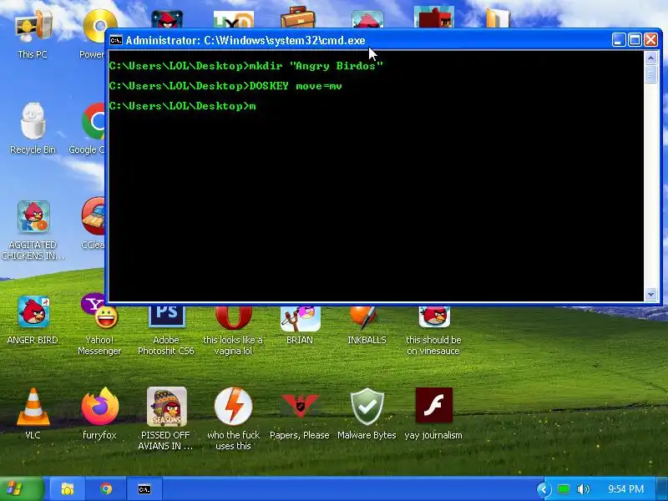
Task: Click the cmd scrollbar down arrow
Action: pos(650,295)
